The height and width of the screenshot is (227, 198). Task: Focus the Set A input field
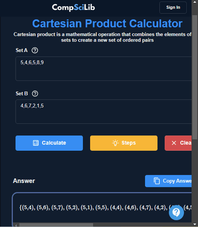[103, 69]
